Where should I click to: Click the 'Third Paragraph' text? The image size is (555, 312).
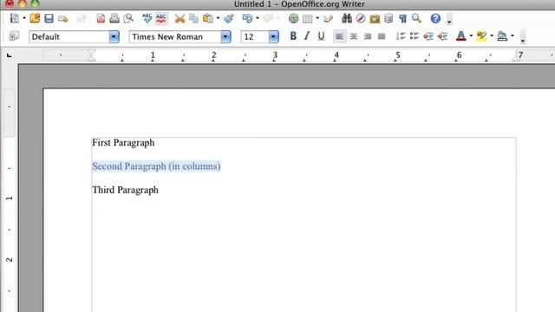tap(125, 190)
